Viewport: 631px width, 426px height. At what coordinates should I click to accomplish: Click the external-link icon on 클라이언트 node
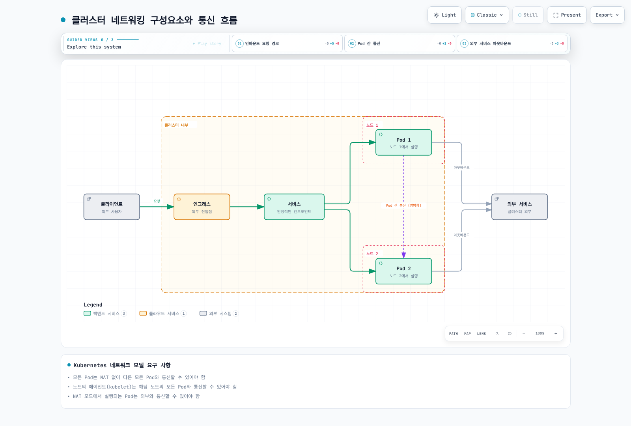click(89, 199)
